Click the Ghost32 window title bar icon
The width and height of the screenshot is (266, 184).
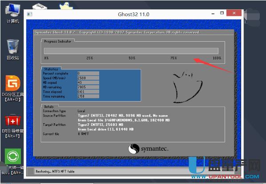click(29, 14)
